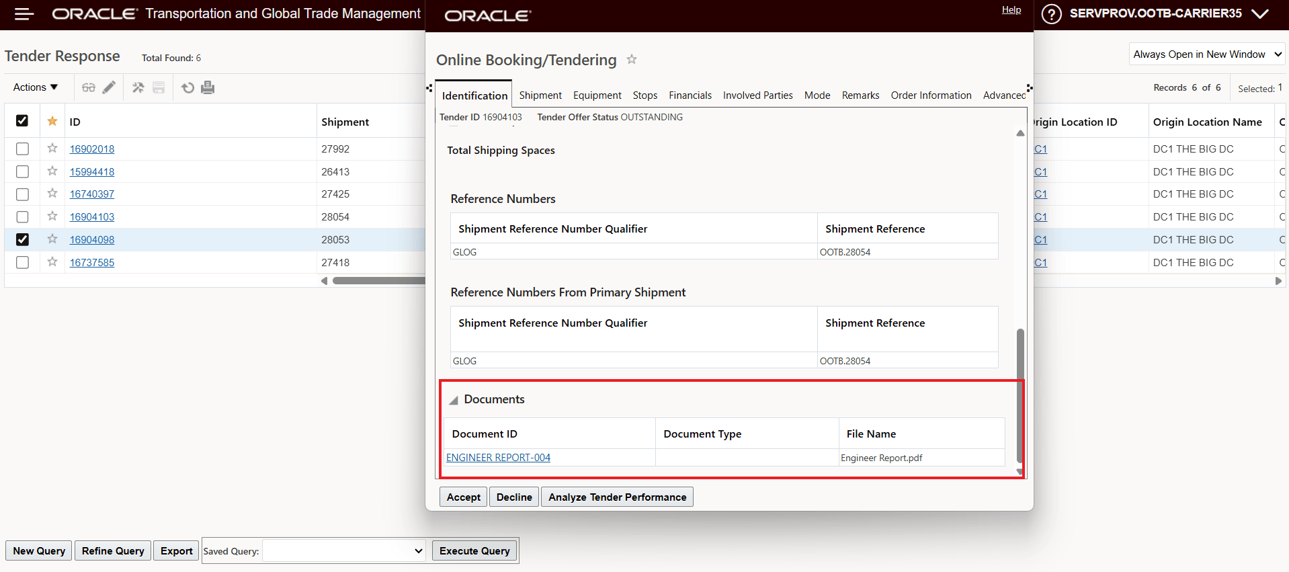Viewport: 1289px width, 572px height.
Task: Switch to the Remarks tab
Action: click(x=860, y=95)
